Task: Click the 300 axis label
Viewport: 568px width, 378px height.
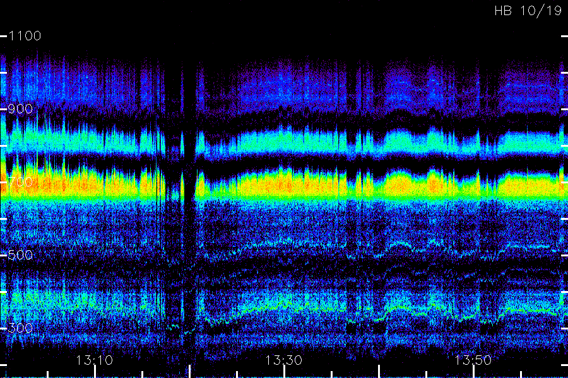Action: point(20,328)
